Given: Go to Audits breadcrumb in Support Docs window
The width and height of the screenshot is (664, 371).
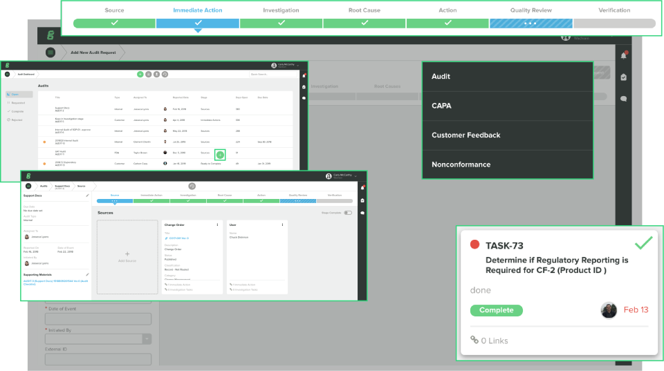Looking at the screenshot, I should (44, 186).
